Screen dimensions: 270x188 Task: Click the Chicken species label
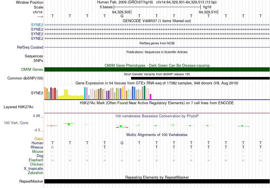coord(36,164)
